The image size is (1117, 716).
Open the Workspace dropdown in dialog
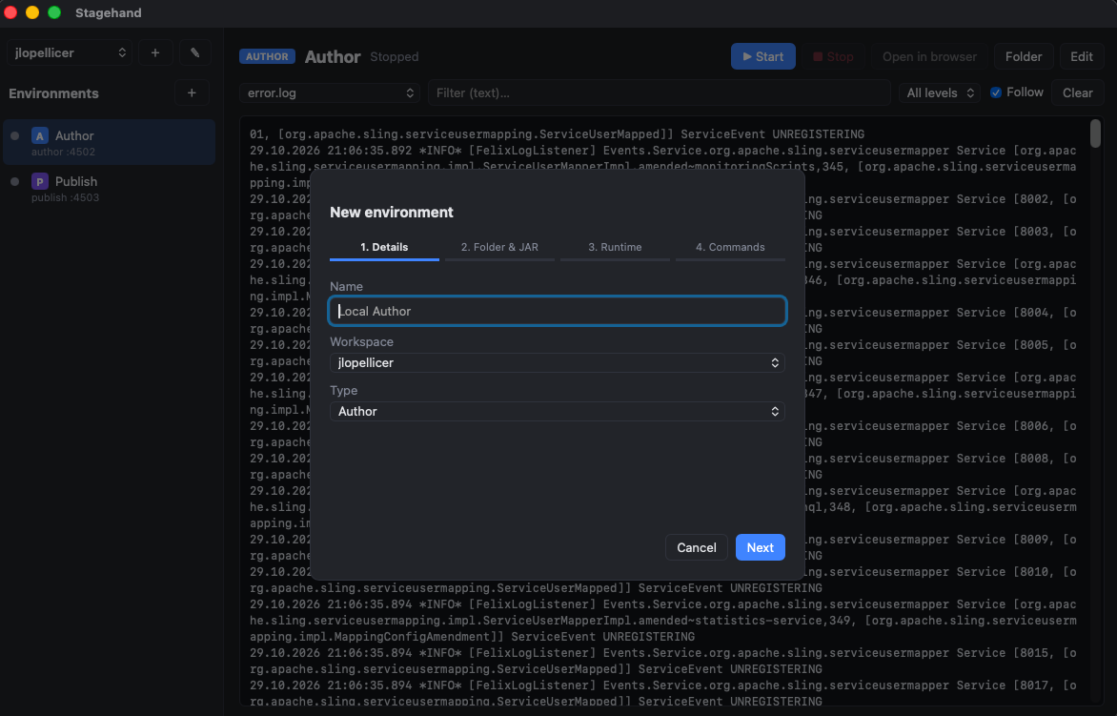(558, 362)
